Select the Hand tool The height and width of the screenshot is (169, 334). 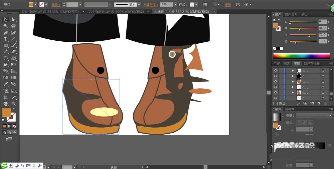coord(6,104)
